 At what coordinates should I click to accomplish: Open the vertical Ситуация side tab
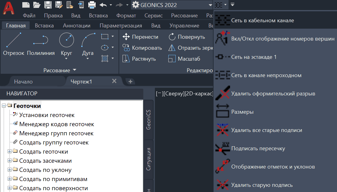click(148, 159)
